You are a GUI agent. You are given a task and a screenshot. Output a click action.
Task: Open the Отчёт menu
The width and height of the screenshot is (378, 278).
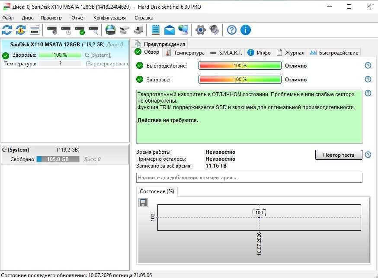(x=78, y=18)
